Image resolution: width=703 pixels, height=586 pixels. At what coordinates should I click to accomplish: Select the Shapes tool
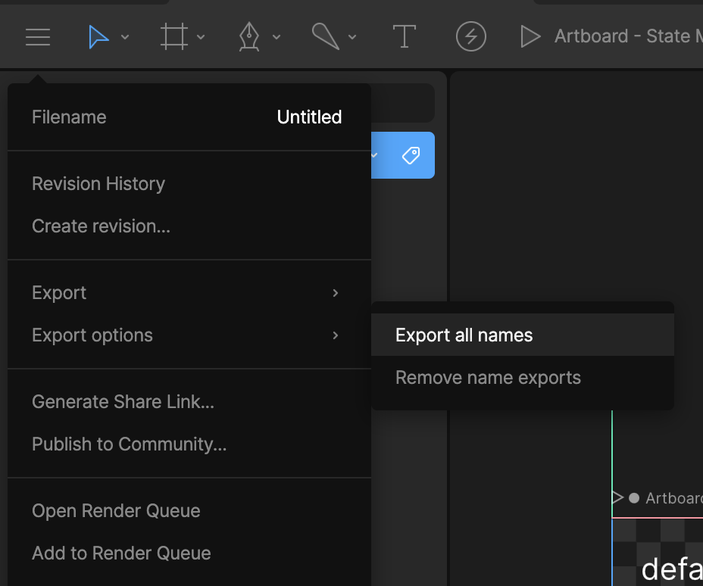click(326, 36)
